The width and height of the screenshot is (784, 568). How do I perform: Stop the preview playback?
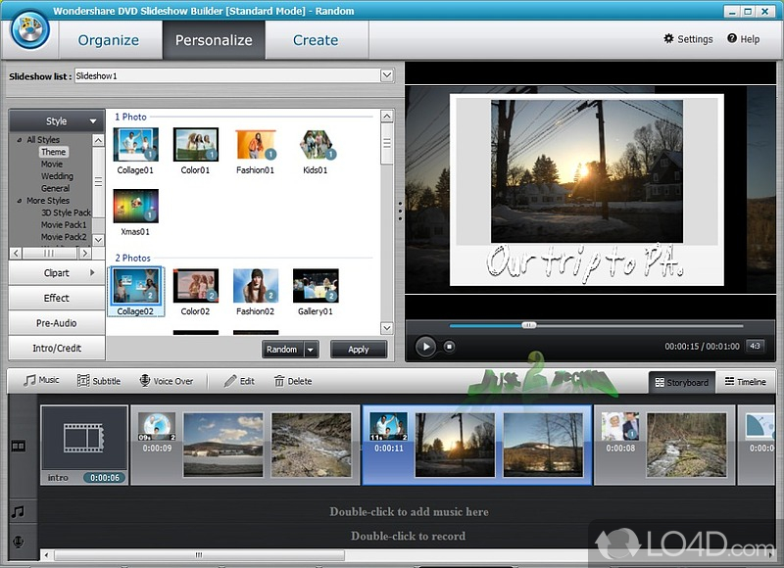tap(449, 347)
